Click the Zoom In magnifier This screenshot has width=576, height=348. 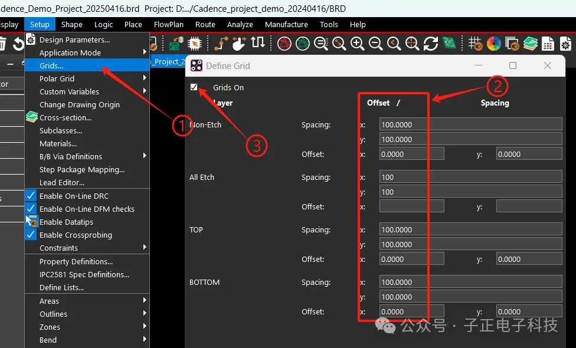[x=357, y=44]
